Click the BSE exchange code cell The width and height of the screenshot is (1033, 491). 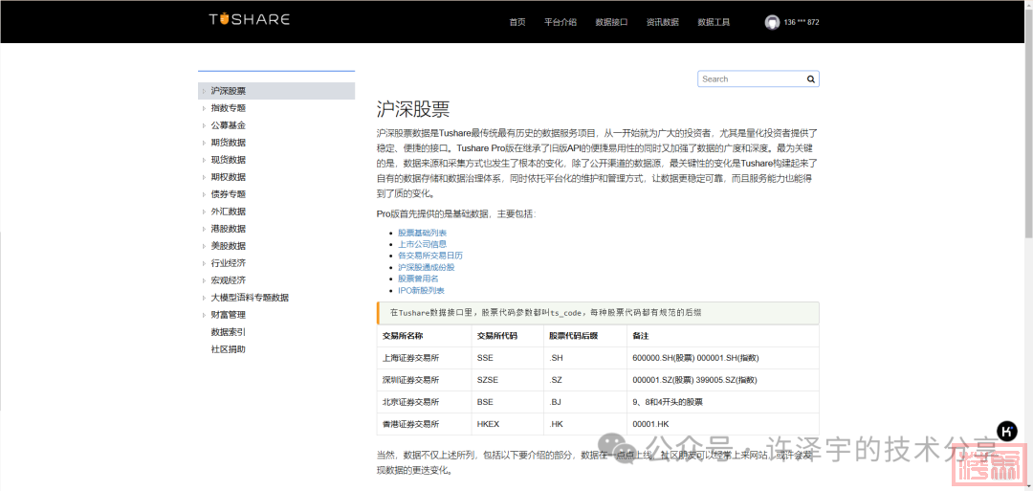[507, 402]
